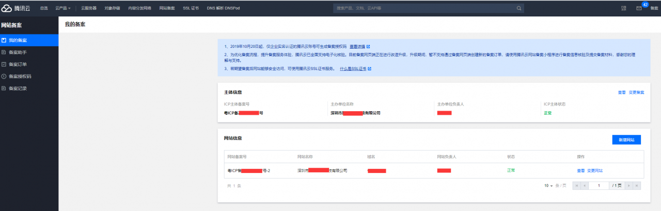Viewport: 661px width, 211px height.
Task: Open 对象存储 in top navigation
Action: tap(113, 8)
